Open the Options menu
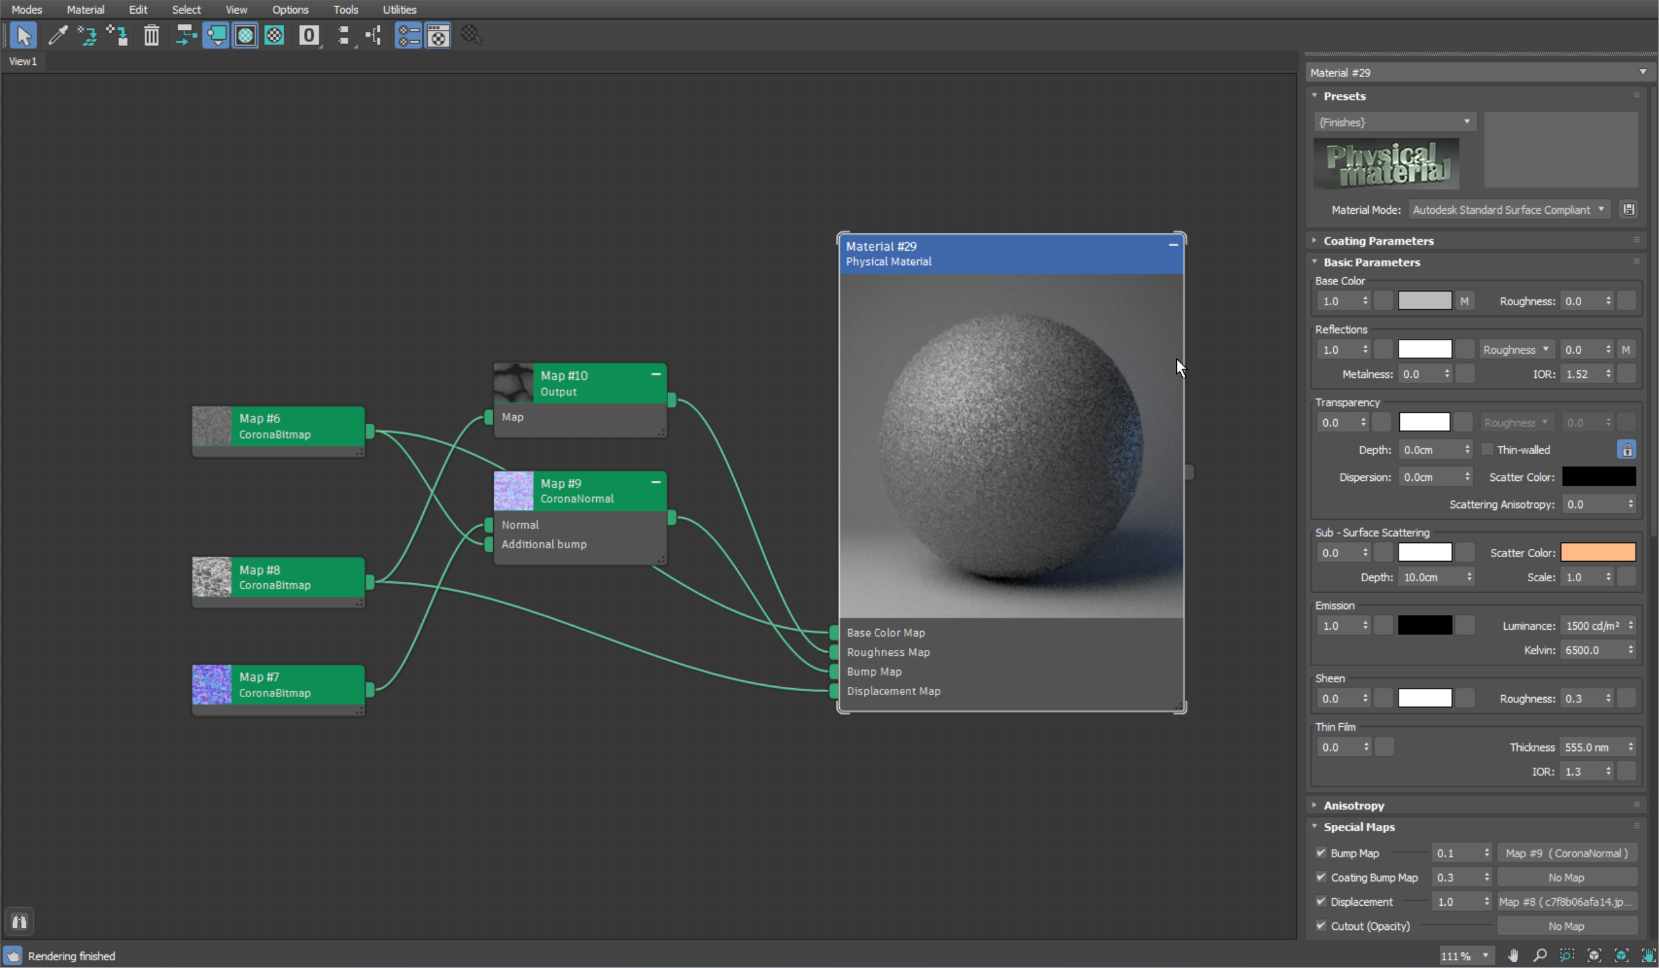Screen dimensions: 1659x968 pyautogui.click(x=290, y=9)
